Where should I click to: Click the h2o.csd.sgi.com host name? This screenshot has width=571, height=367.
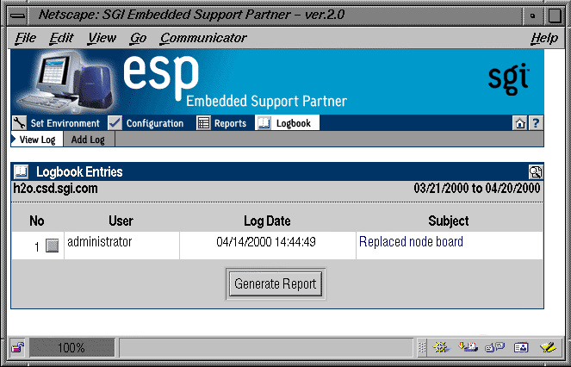tap(55, 189)
